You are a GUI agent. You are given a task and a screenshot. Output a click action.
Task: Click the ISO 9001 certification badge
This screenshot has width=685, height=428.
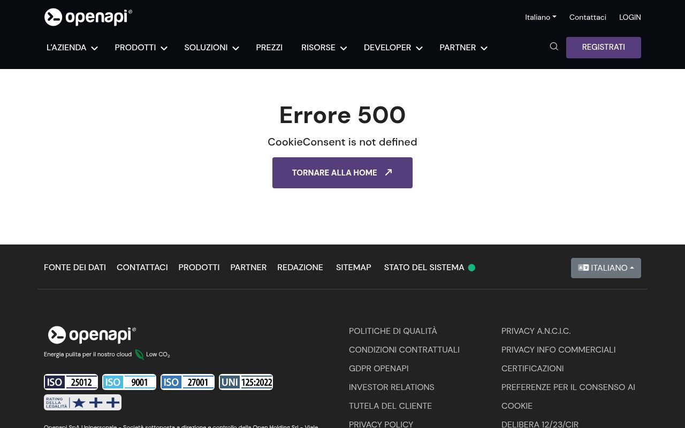129,382
